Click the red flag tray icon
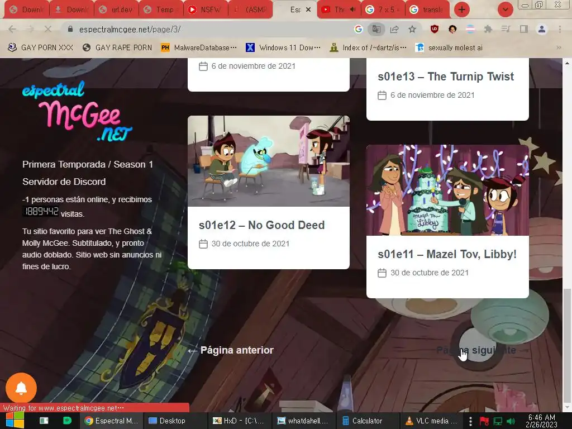This screenshot has height=429, width=572. point(484,421)
